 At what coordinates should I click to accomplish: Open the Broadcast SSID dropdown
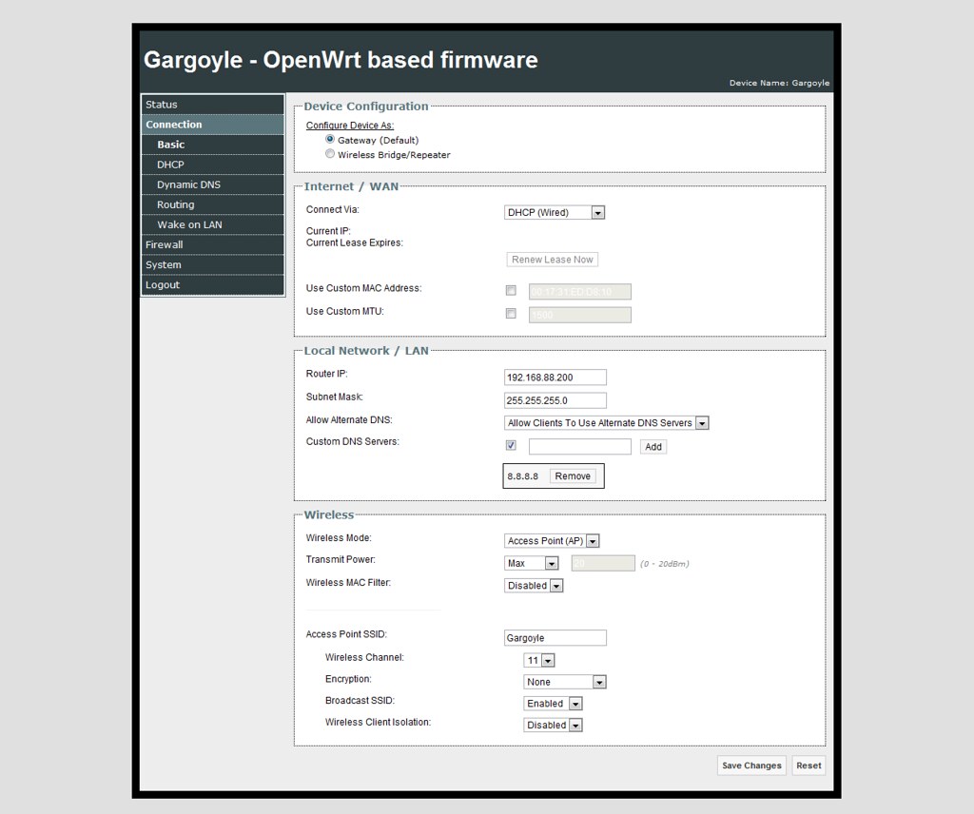[575, 704]
